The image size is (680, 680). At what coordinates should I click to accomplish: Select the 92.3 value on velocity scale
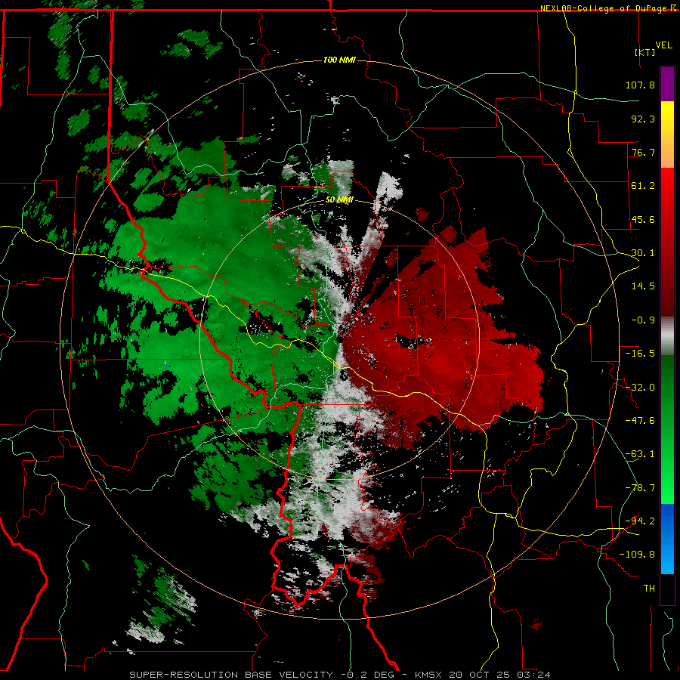[643, 119]
